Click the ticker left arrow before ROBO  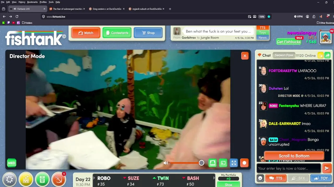pyautogui.click(x=95, y=178)
